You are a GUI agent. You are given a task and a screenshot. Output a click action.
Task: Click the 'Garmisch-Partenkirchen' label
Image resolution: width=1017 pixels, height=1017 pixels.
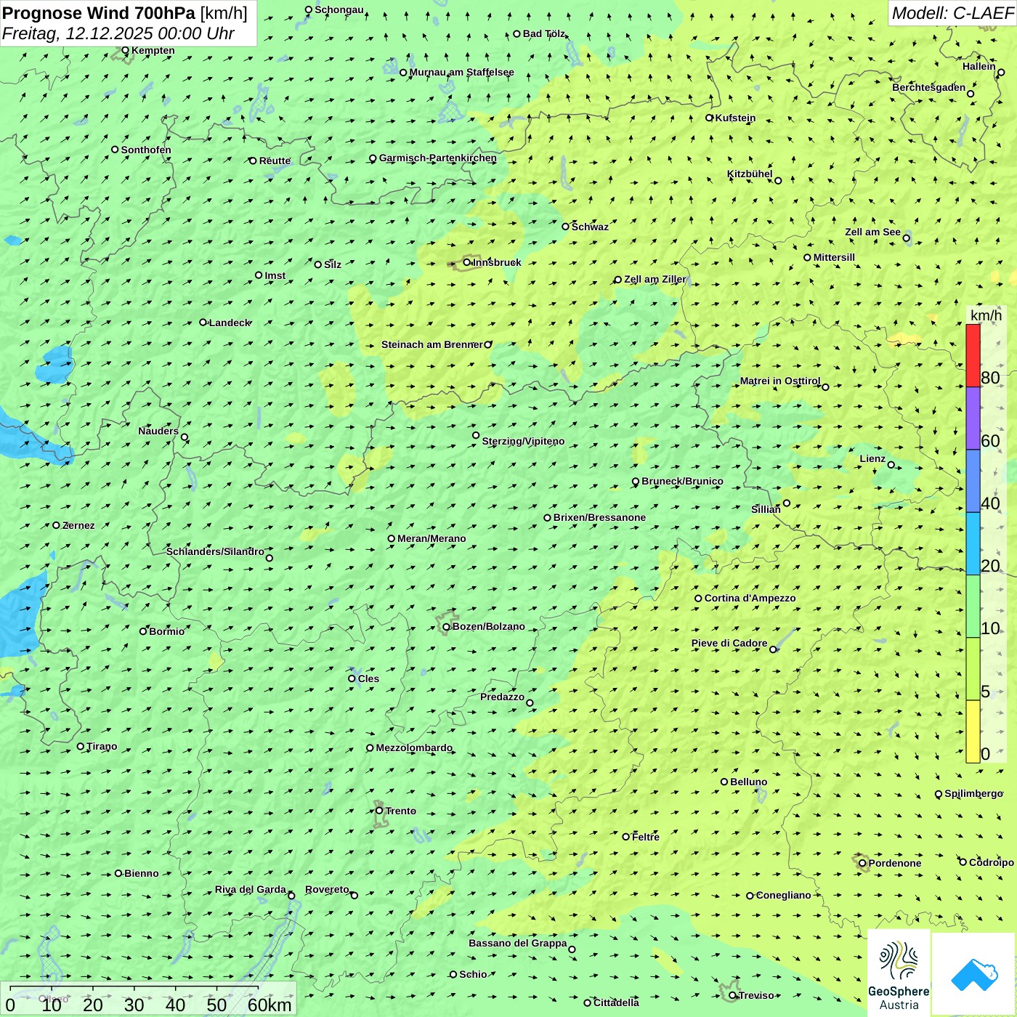(438, 158)
